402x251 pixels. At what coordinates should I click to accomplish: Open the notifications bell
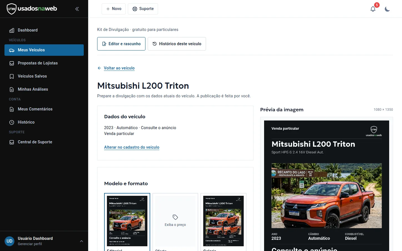coord(373,9)
